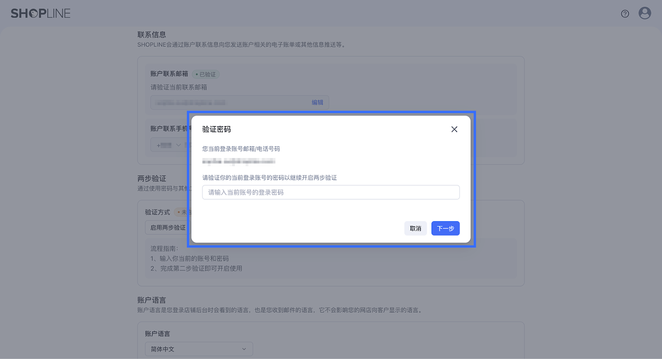Close the 验证密码 dialog
The image size is (662, 359).
[454, 129]
